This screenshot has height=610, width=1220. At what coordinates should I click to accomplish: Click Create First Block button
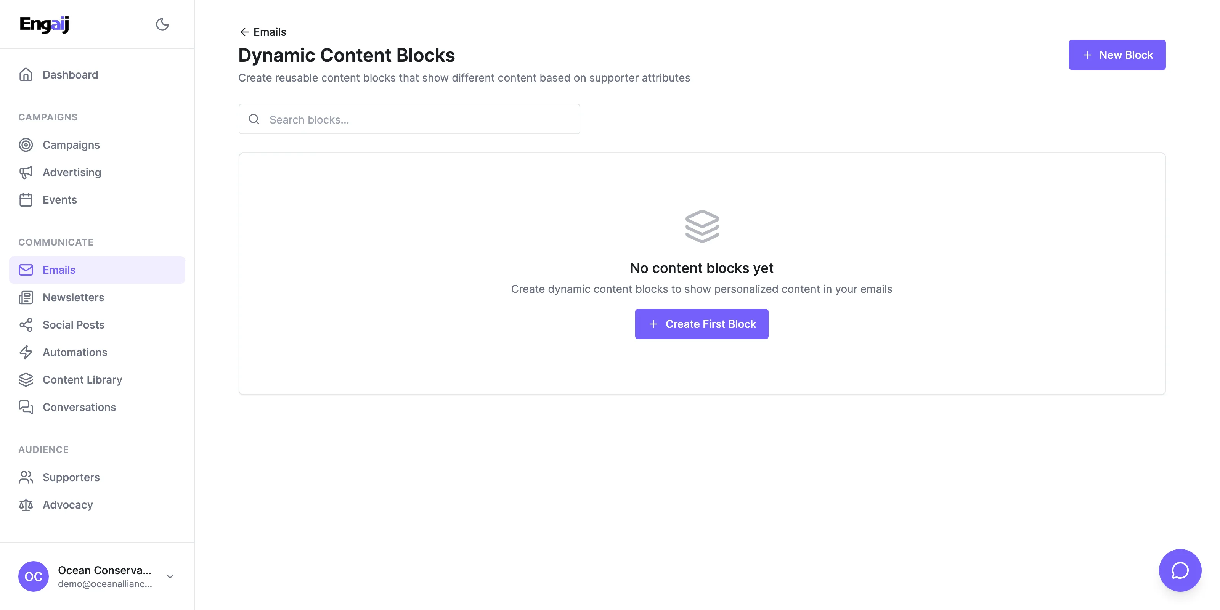701,324
